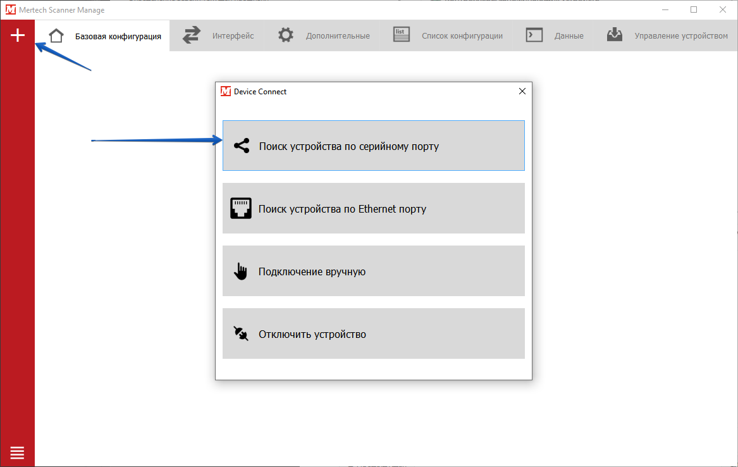Go to Управление устройством tab

[x=666, y=36]
